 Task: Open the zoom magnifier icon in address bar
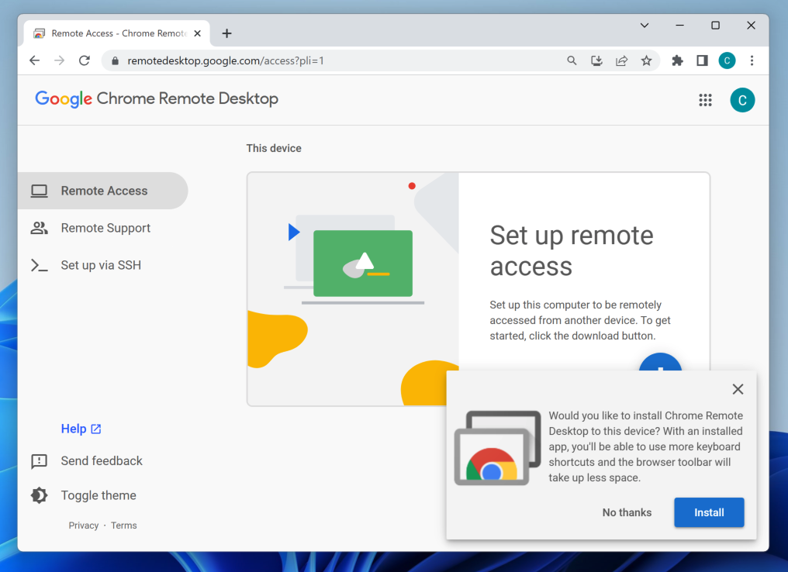pos(572,60)
